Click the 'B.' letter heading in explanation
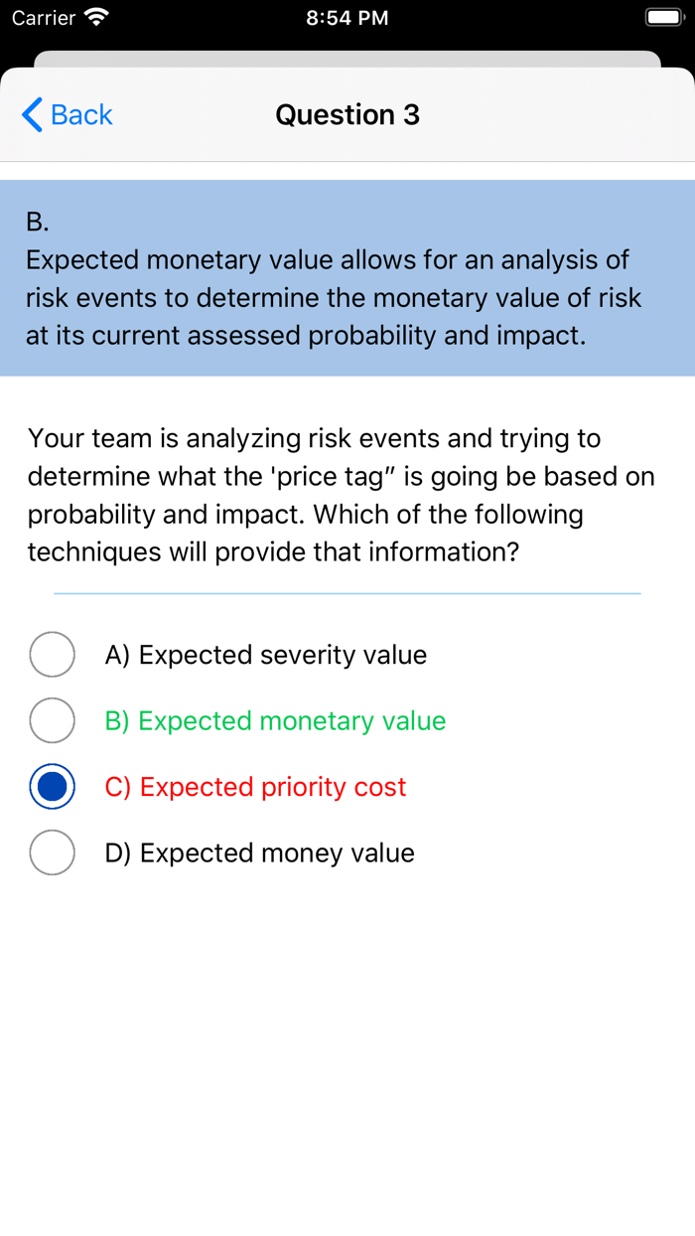The width and height of the screenshot is (695, 1236). [x=38, y=222]
